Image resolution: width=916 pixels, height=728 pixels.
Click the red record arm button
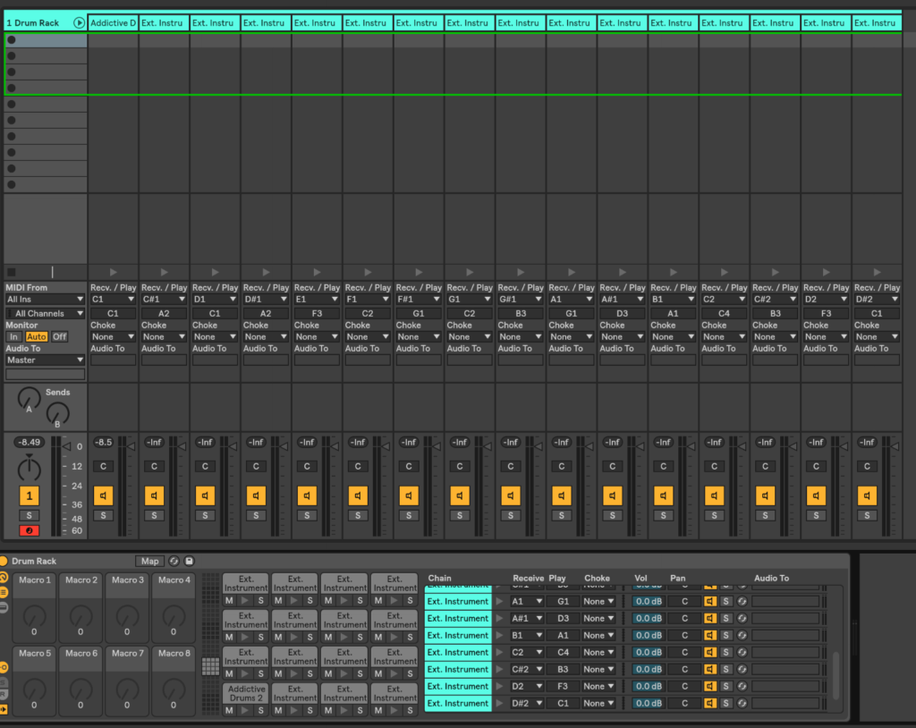coord(30,530)
